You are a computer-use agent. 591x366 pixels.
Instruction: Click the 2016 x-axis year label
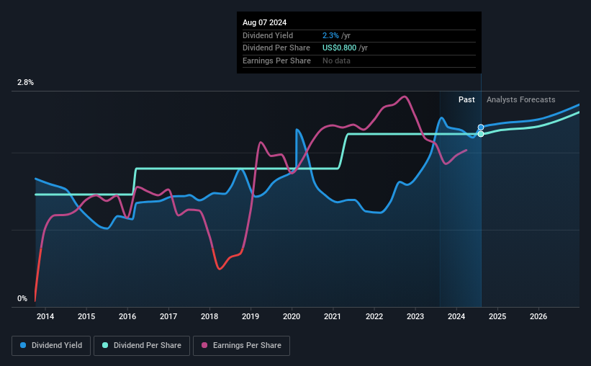tap(127, 316)
